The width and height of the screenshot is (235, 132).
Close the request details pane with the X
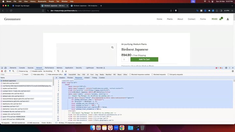click(x=56, y=78)
